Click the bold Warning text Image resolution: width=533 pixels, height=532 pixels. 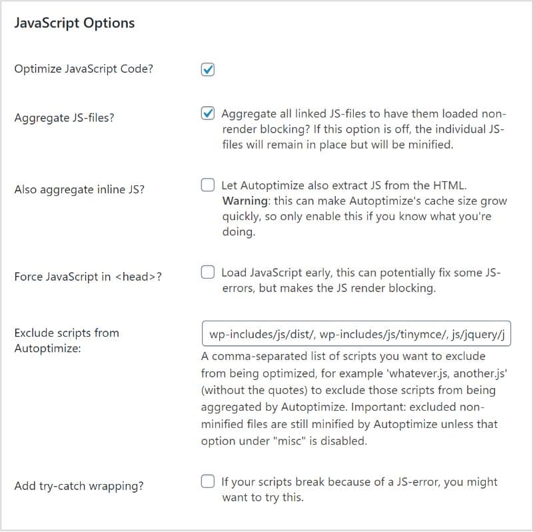[244, 201]
